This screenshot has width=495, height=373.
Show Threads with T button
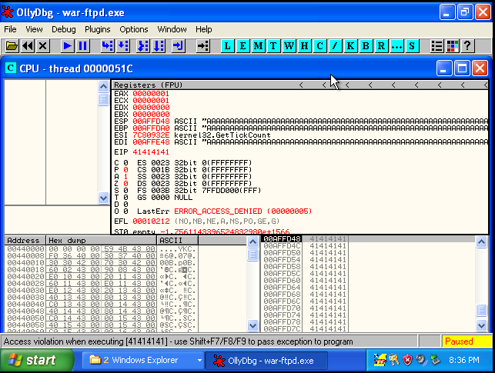coord(273,46)
